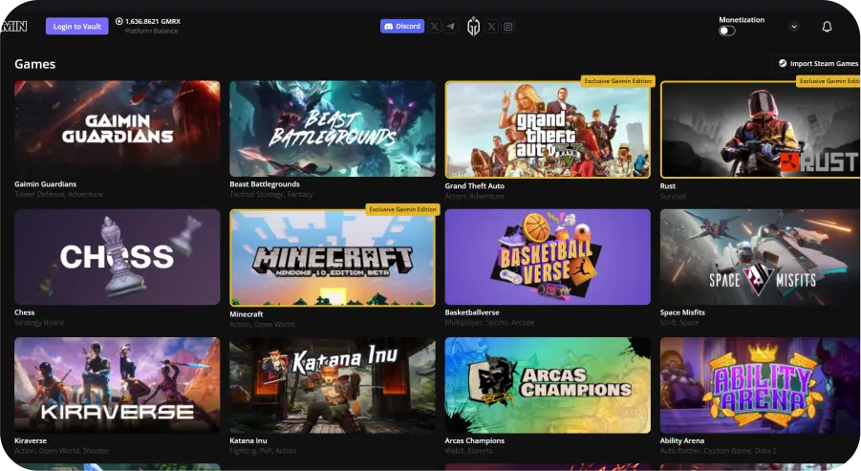Click the X icon beside Instagram
The height and width of the screenshot is (471, 861).
[491, 27]
